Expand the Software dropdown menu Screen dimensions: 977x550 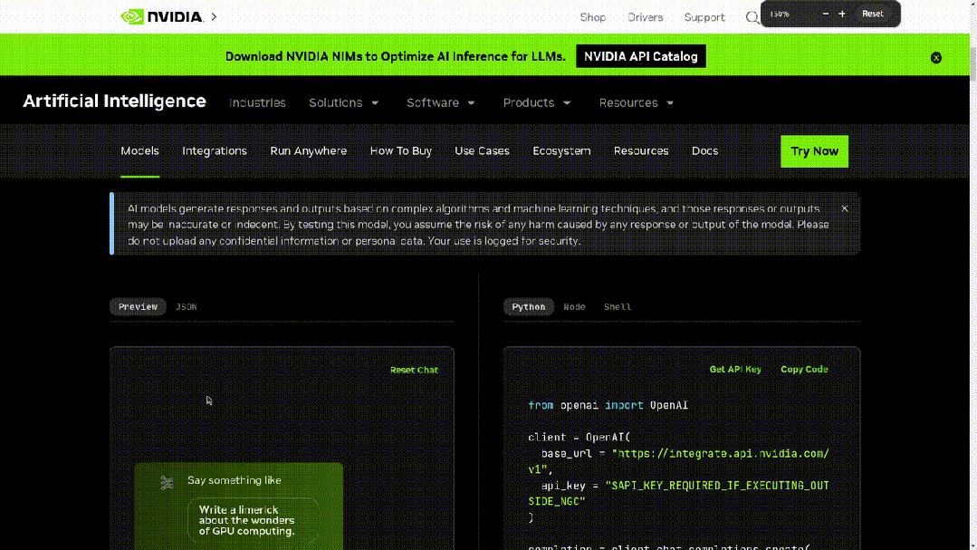coord(441,103)
